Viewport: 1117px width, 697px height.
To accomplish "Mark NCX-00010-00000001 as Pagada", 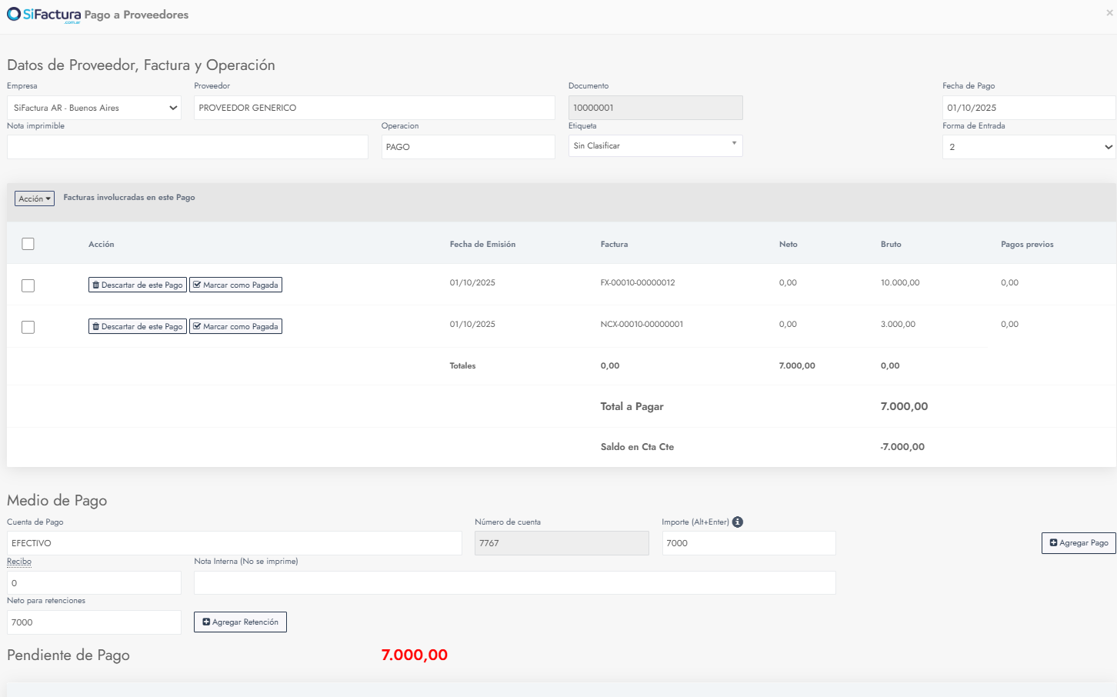I will click(235, 327).
